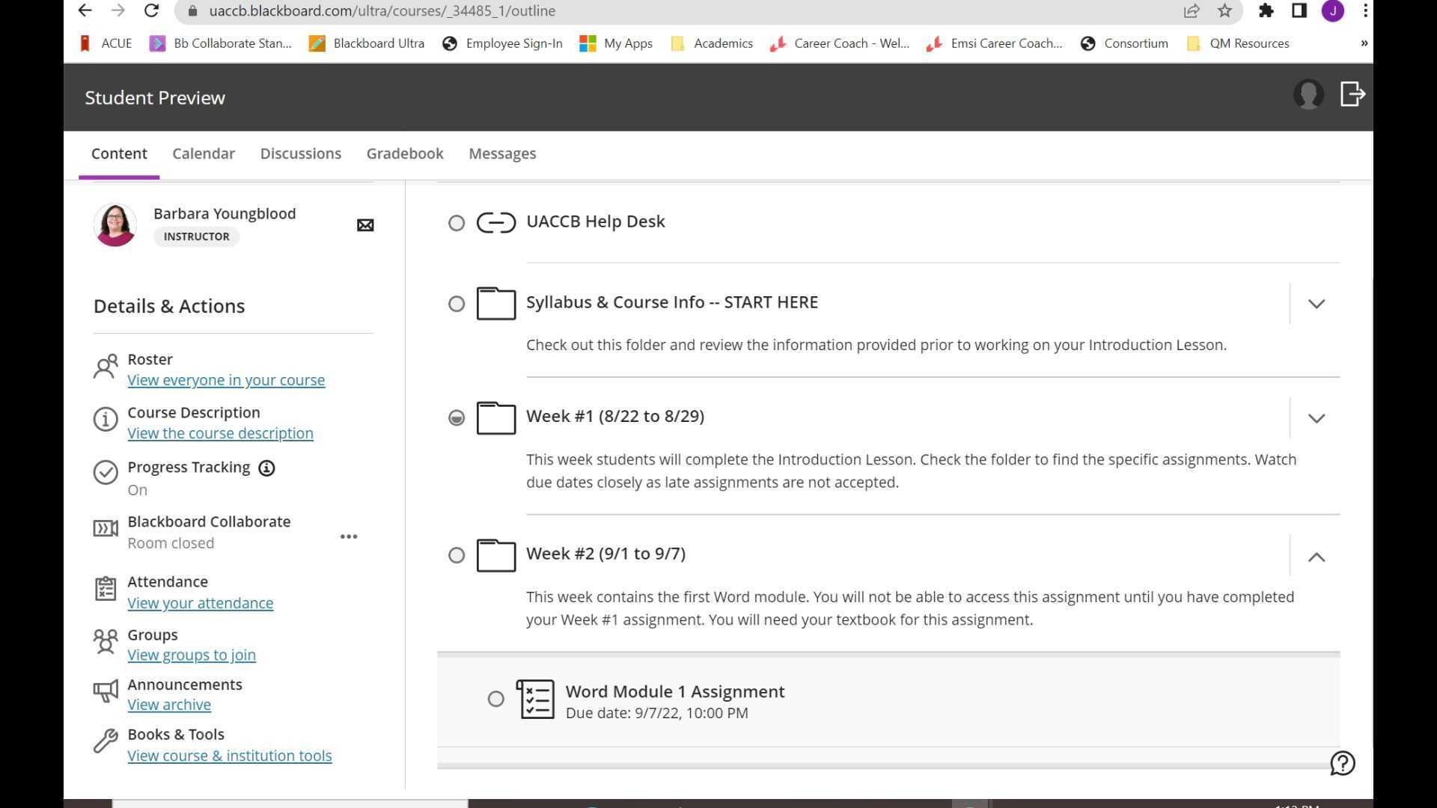The image size is (1437, 808).
Task: Switch to the Gradebook tab
Action: tap(404, 153)
